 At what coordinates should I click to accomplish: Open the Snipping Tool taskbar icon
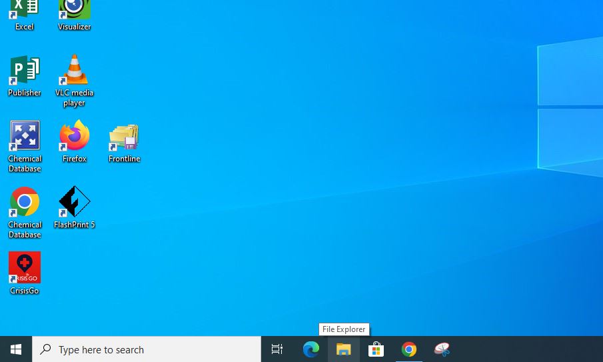pos(442,349)
